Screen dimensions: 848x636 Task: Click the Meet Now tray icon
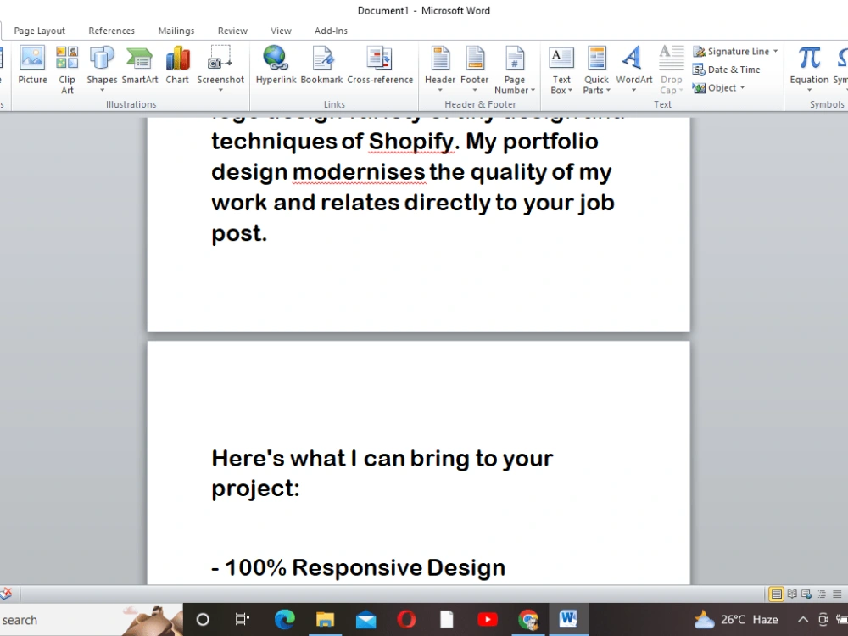tap(823, 620)
